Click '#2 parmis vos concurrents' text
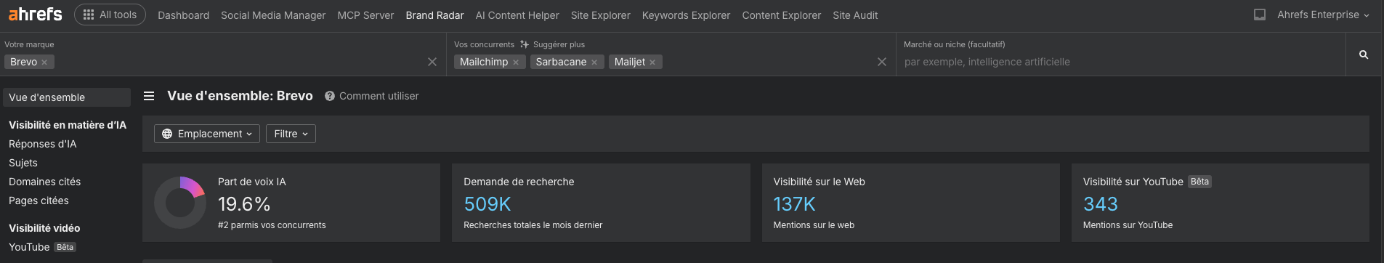1384x263 pixels. tap(272, 225)
